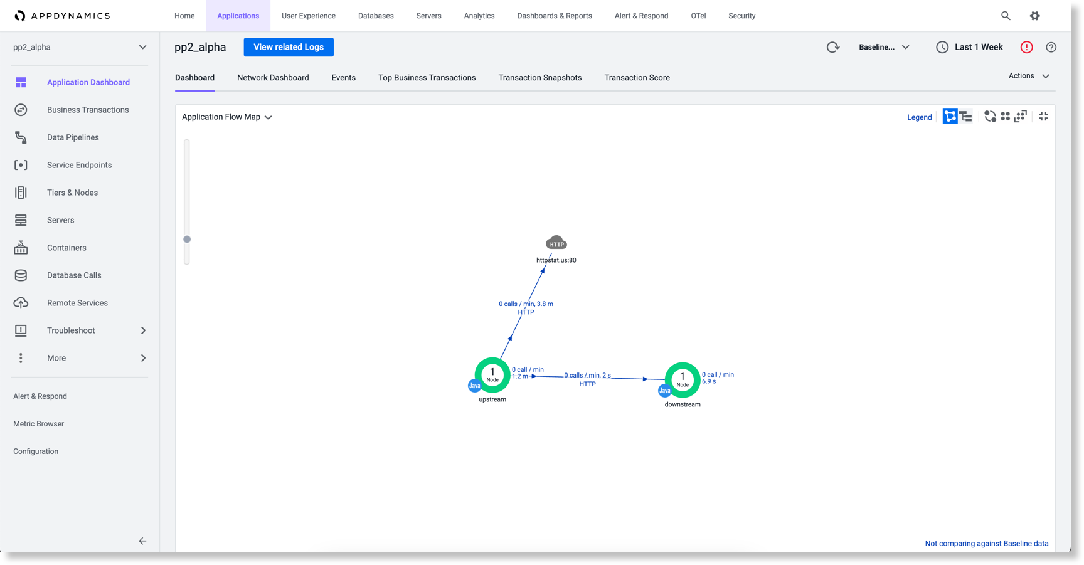Open the Servers top navigation tab
The image size is (1084, 565).
pyautogui.click(x=429, y=16)
